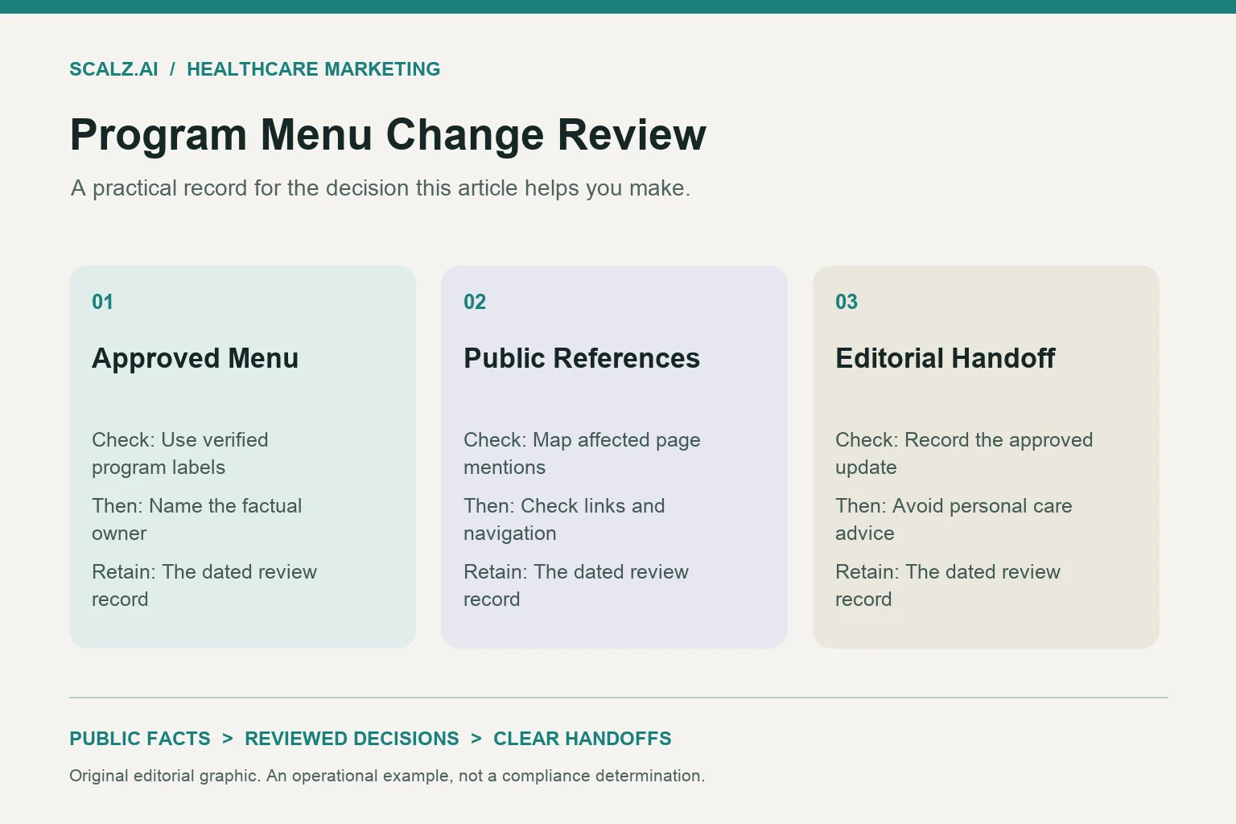Click the Retain line in the Editorial Handoff card
Image resolution: width=1236 pixels, height=824 pixels.
click(948, 585)
